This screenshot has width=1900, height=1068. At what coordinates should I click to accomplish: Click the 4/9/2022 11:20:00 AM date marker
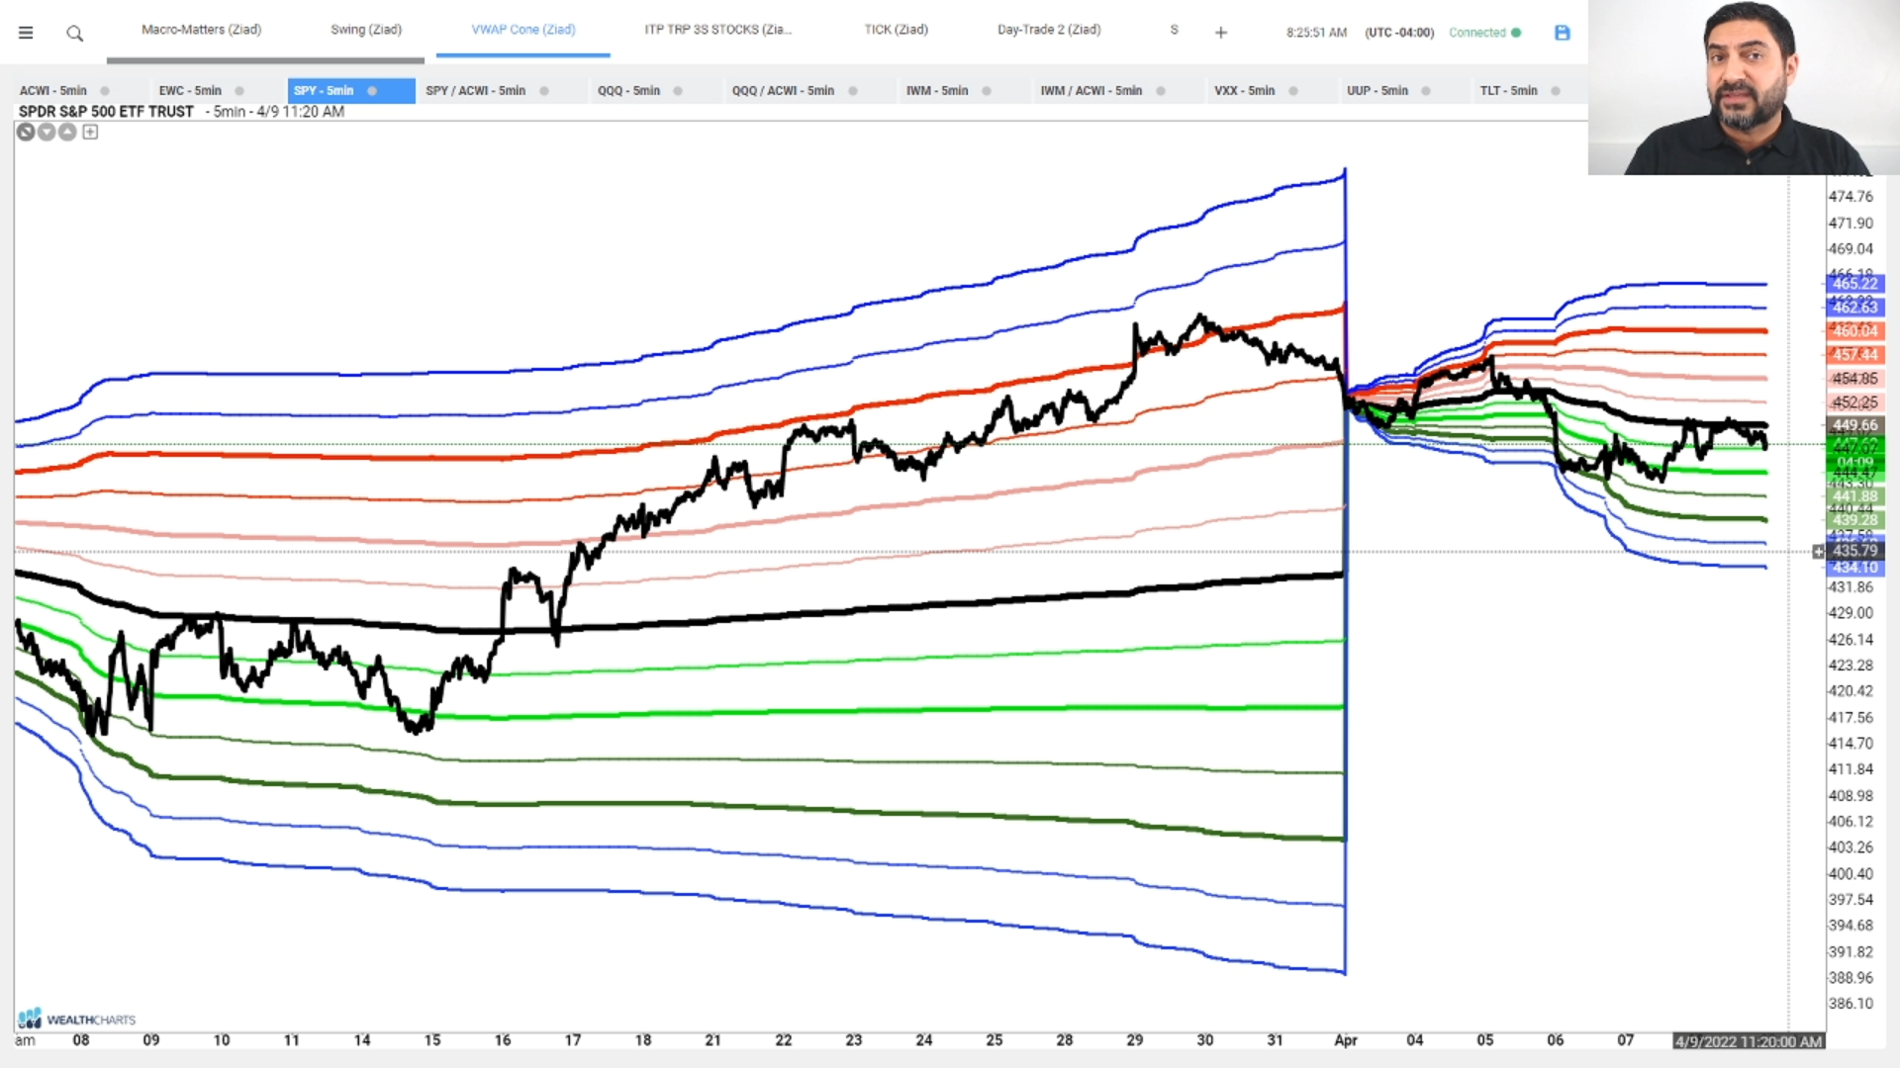click(x=1749, y=1041)
